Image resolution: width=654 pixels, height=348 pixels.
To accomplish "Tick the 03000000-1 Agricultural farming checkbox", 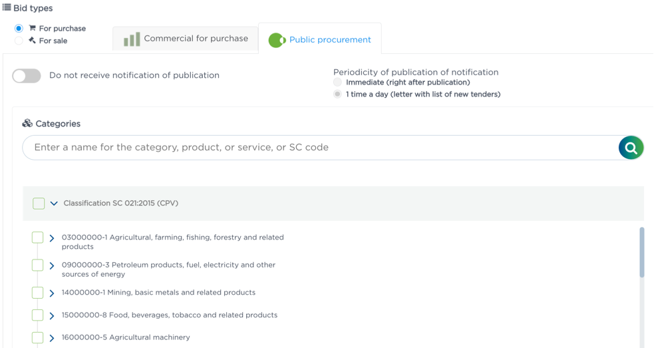I will click(x=38, y=238).
